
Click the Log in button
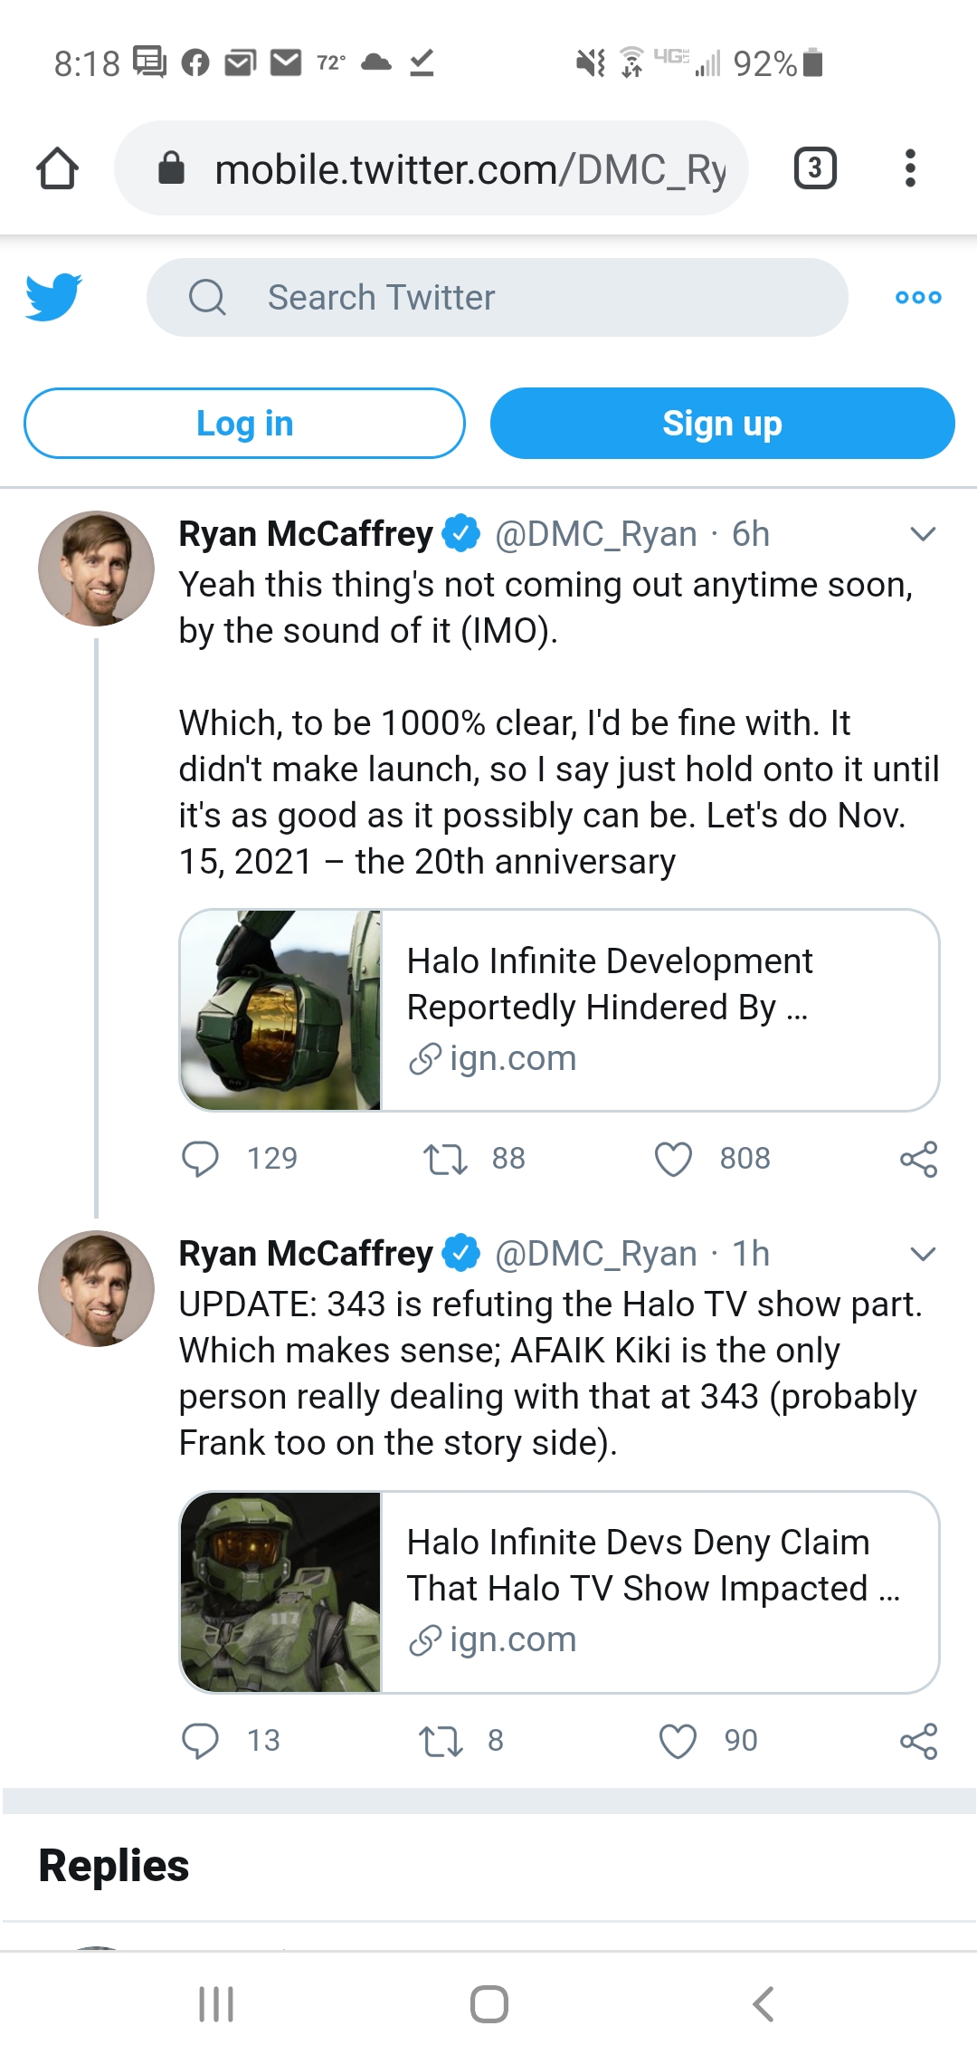click(x=244, y=424)
